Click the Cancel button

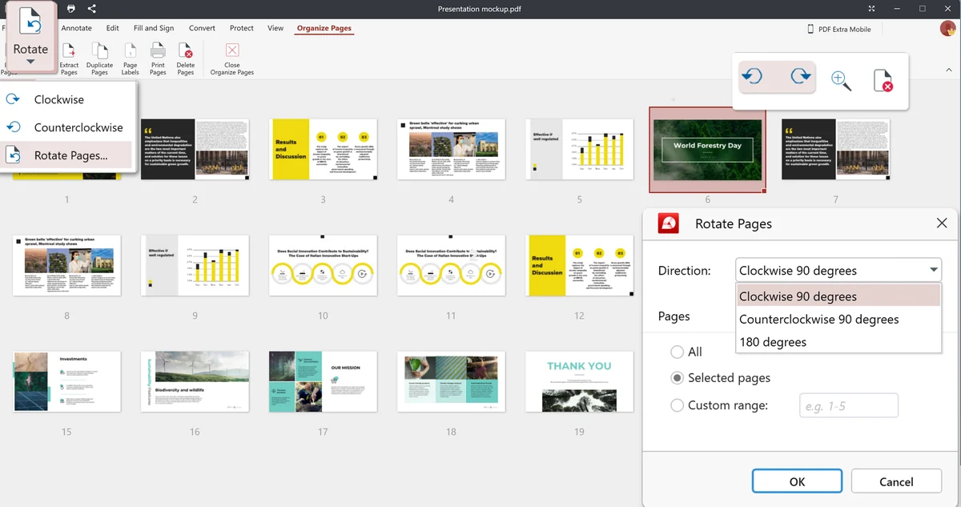click(896, 481)
